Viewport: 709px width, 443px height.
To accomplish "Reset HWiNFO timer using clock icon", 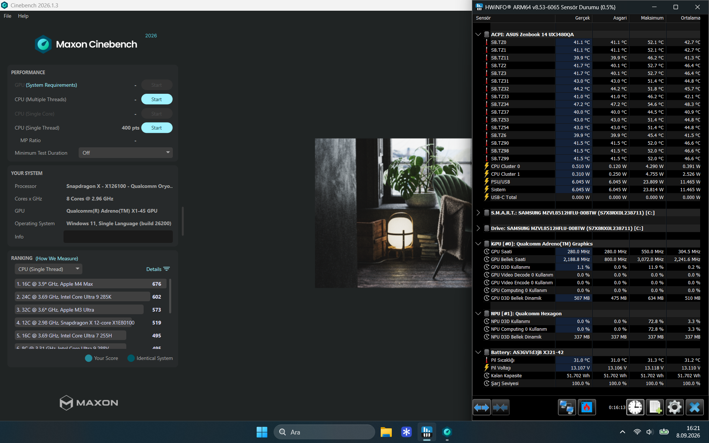I will point(635,407).
